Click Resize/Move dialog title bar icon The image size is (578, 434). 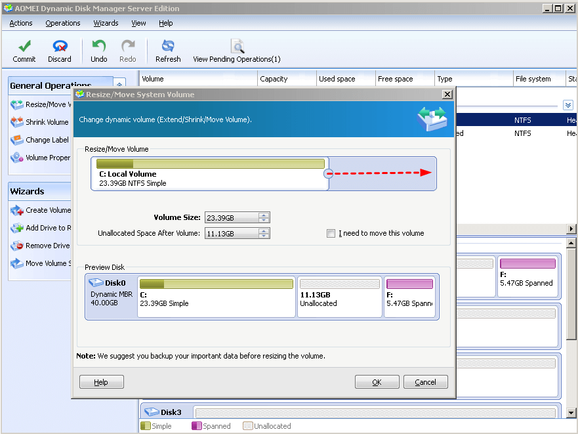(79, 95)
